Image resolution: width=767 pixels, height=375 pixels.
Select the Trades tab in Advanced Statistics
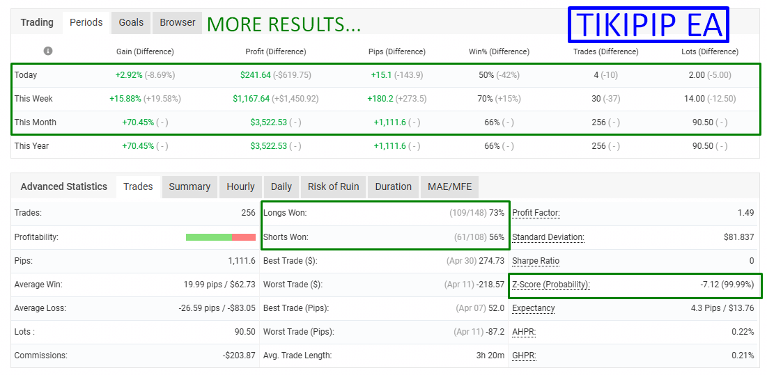point(139,186)
